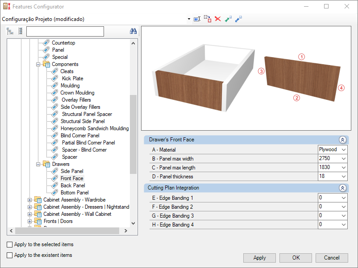Viewport: 358px width, 268px height.
Task: Click the tree horizontal scrollbar left arrow
Action: click(x=11, y=231)
